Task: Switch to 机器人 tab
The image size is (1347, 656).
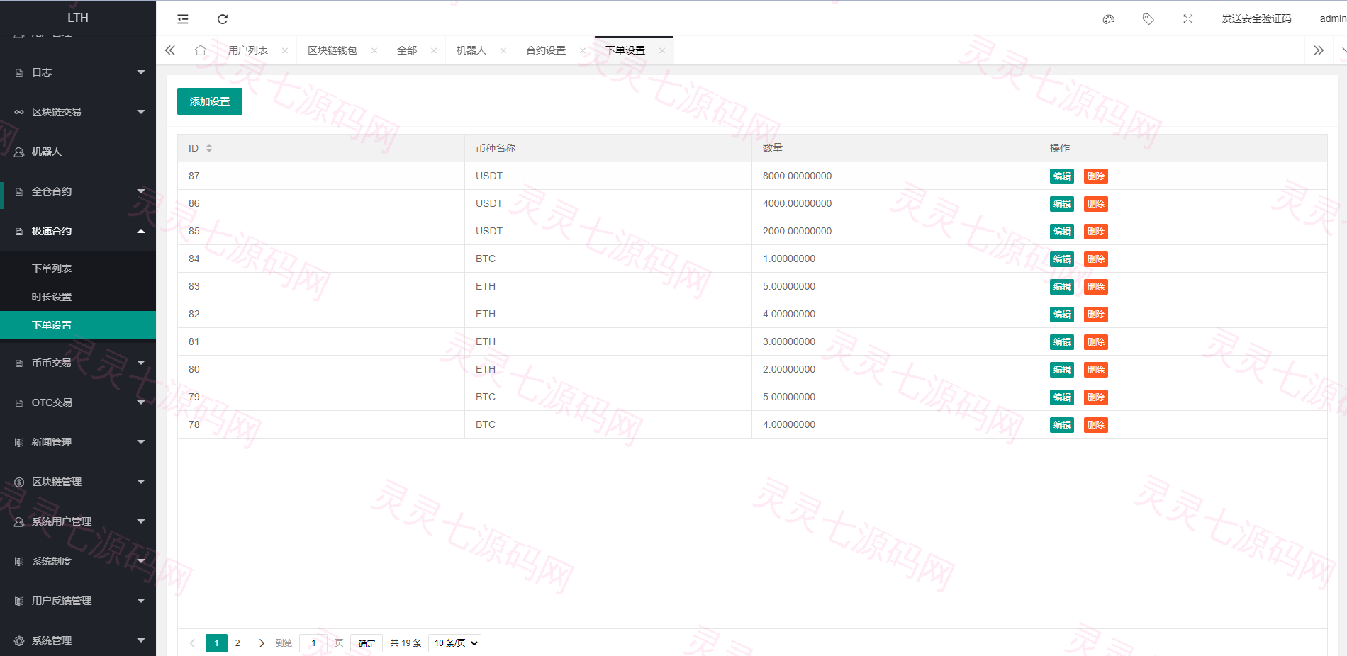Action: (471, 50)
